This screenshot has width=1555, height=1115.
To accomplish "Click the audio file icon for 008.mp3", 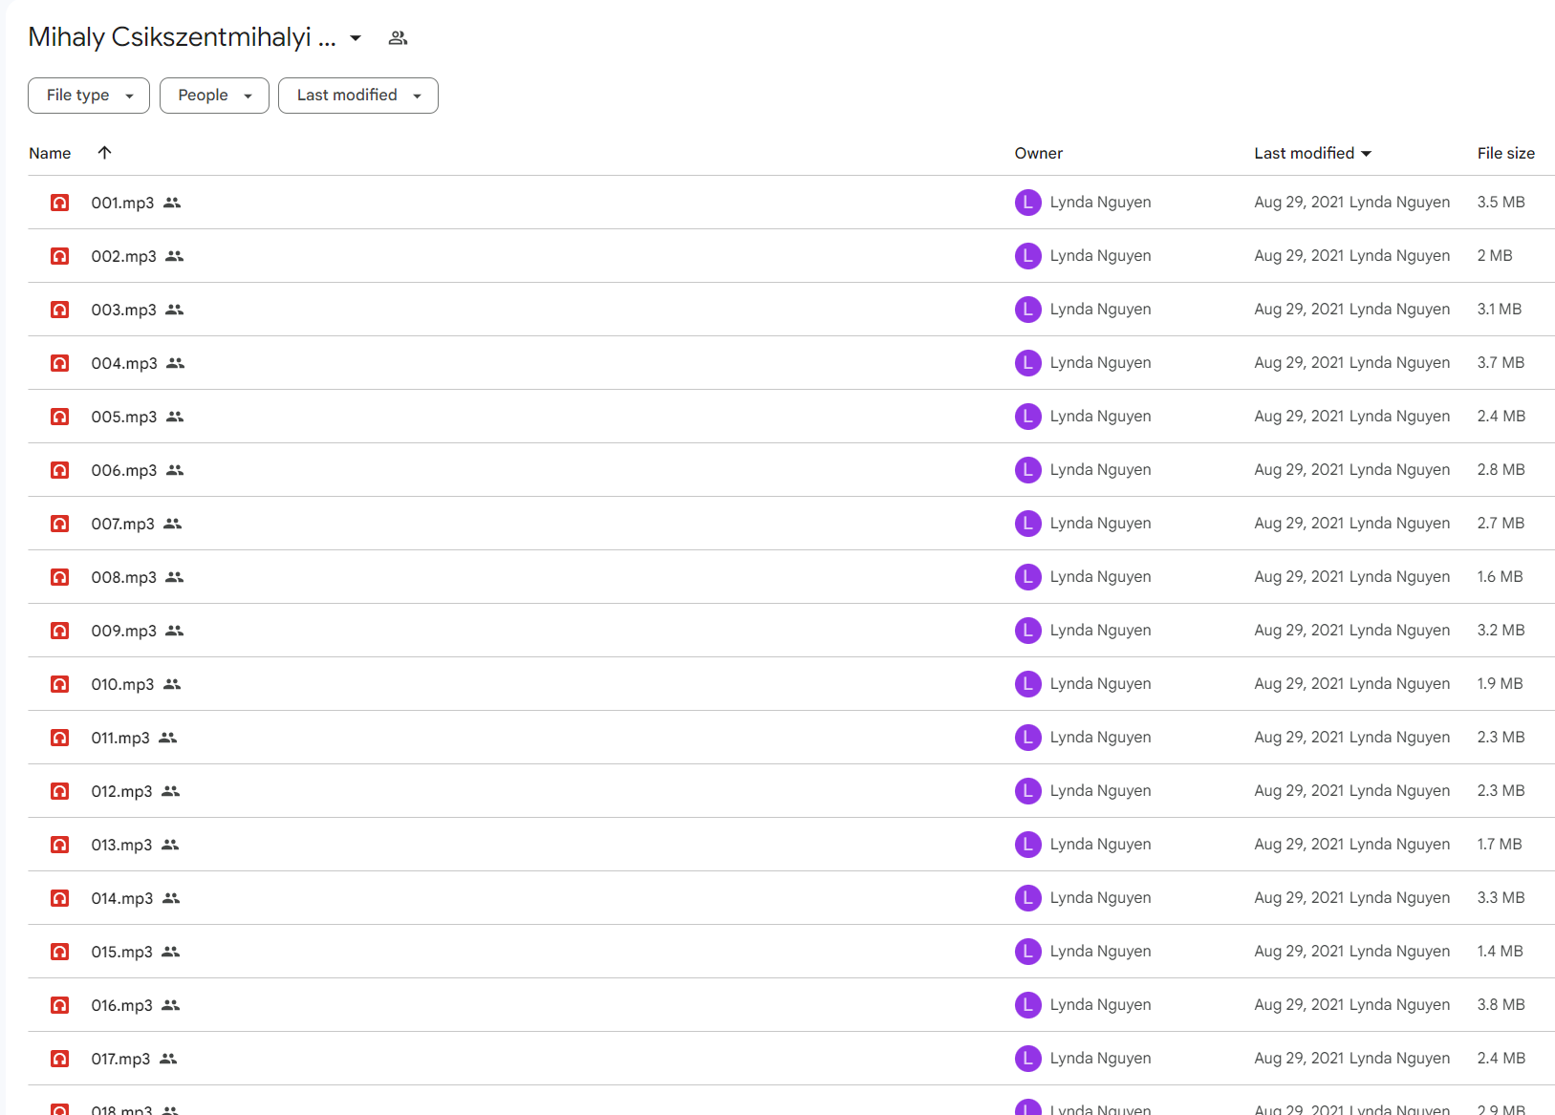I will click(60, 577).
